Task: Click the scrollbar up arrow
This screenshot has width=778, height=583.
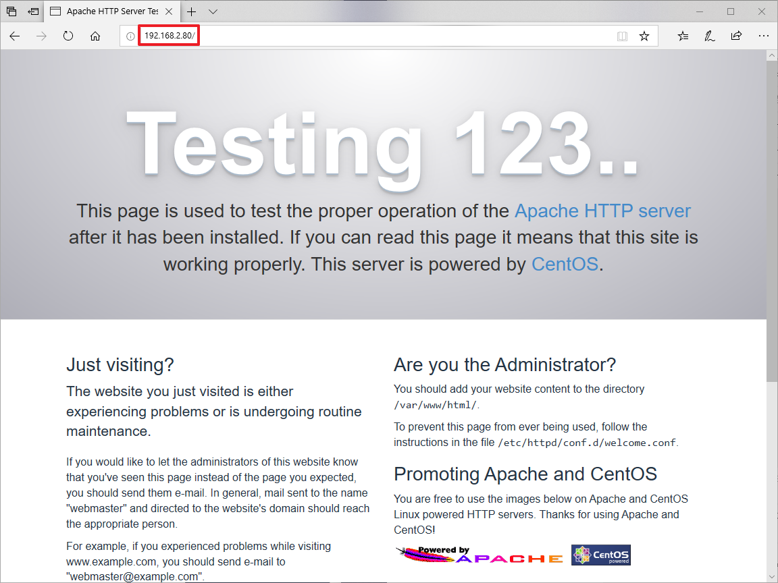Action: 772,55
